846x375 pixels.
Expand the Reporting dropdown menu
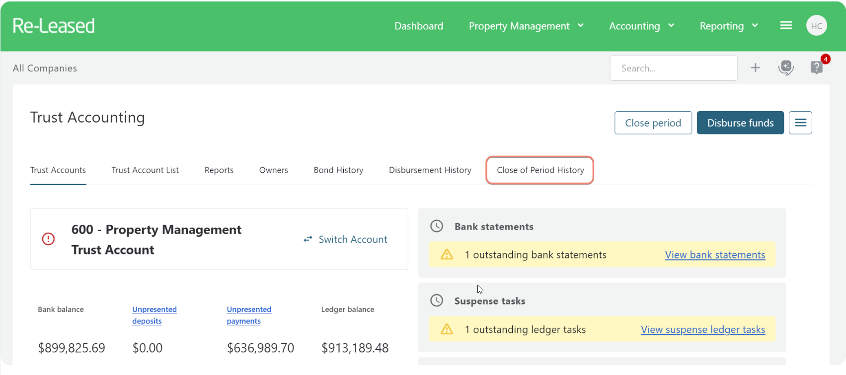tap(729, 26)
